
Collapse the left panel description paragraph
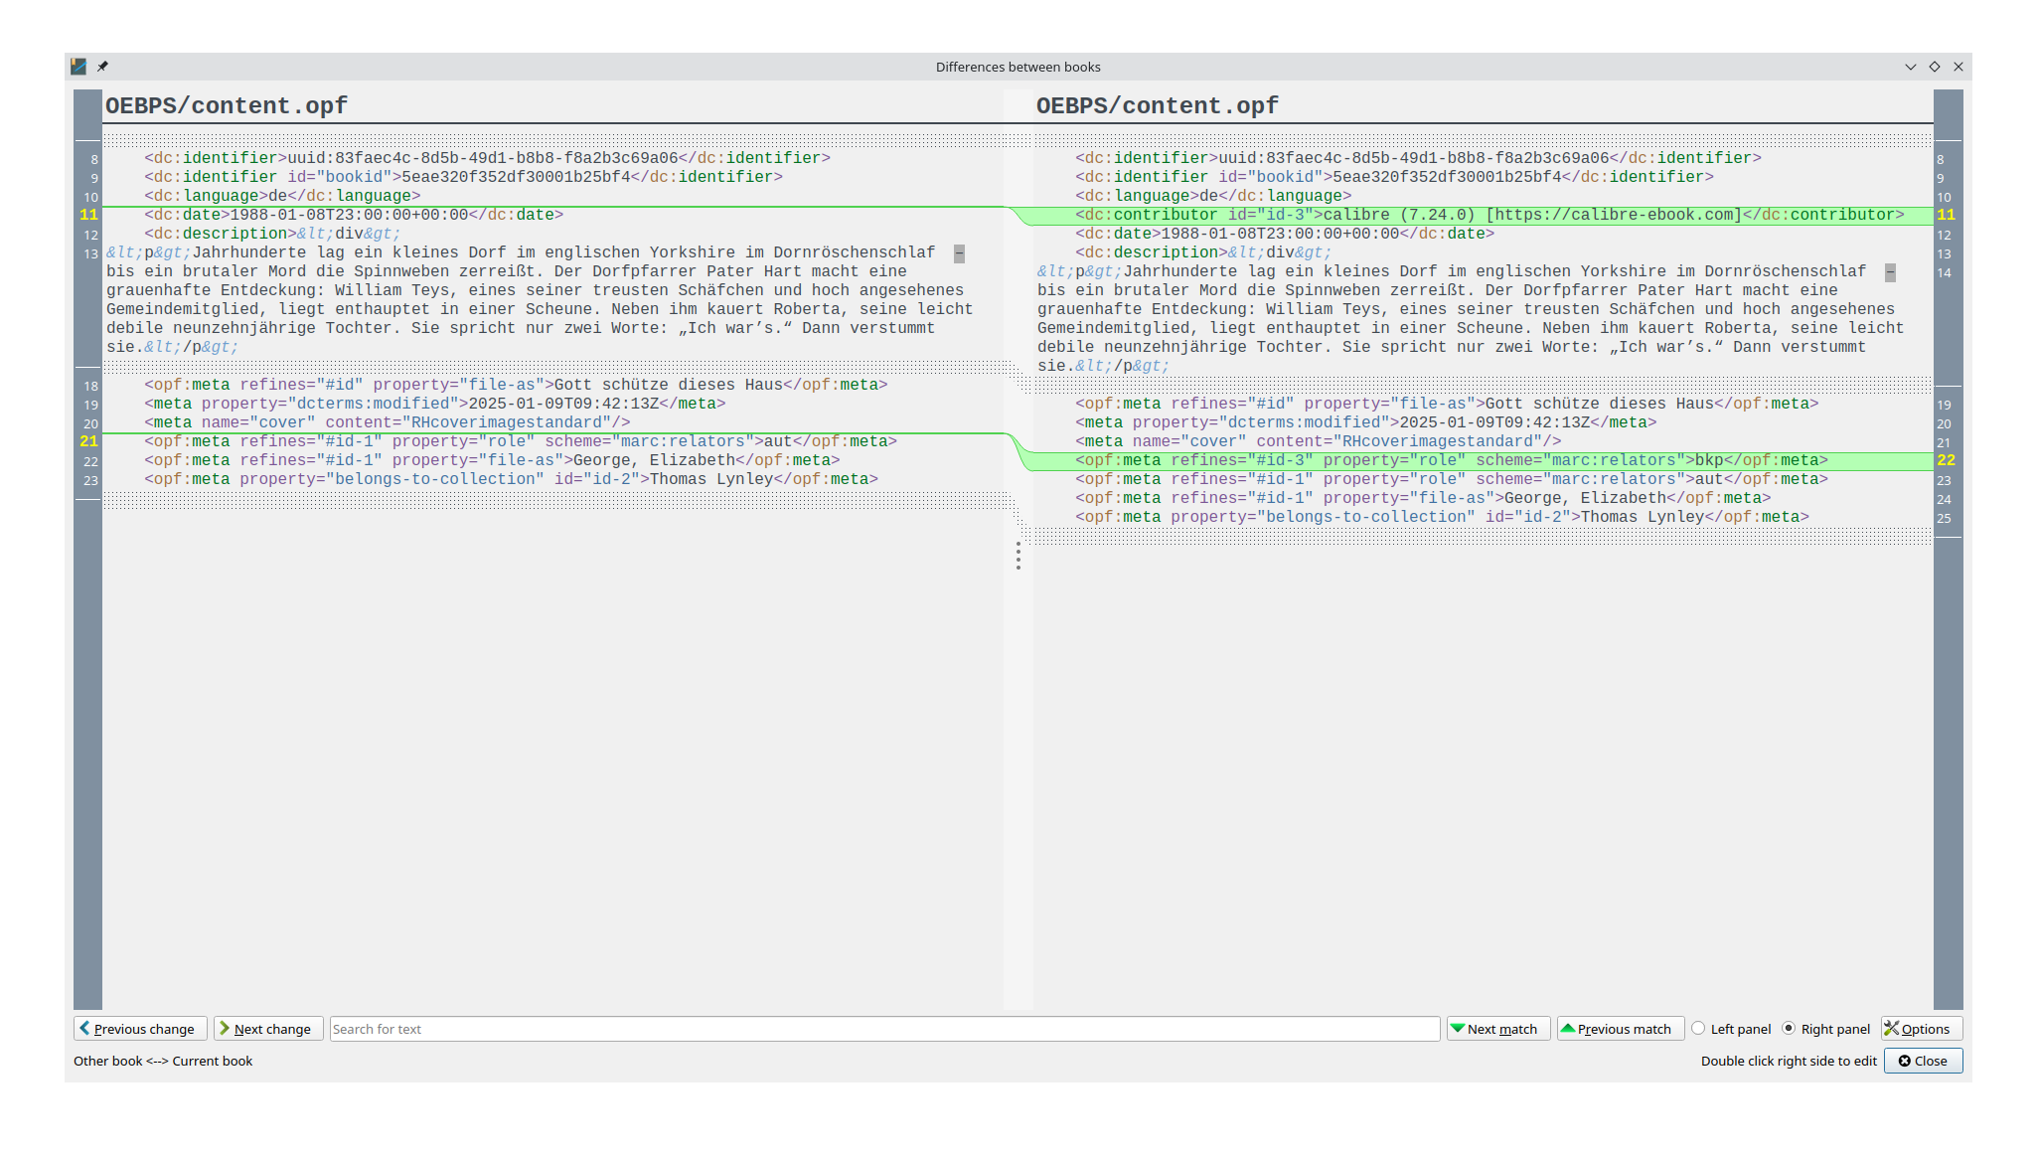click(x=959, y=253)
